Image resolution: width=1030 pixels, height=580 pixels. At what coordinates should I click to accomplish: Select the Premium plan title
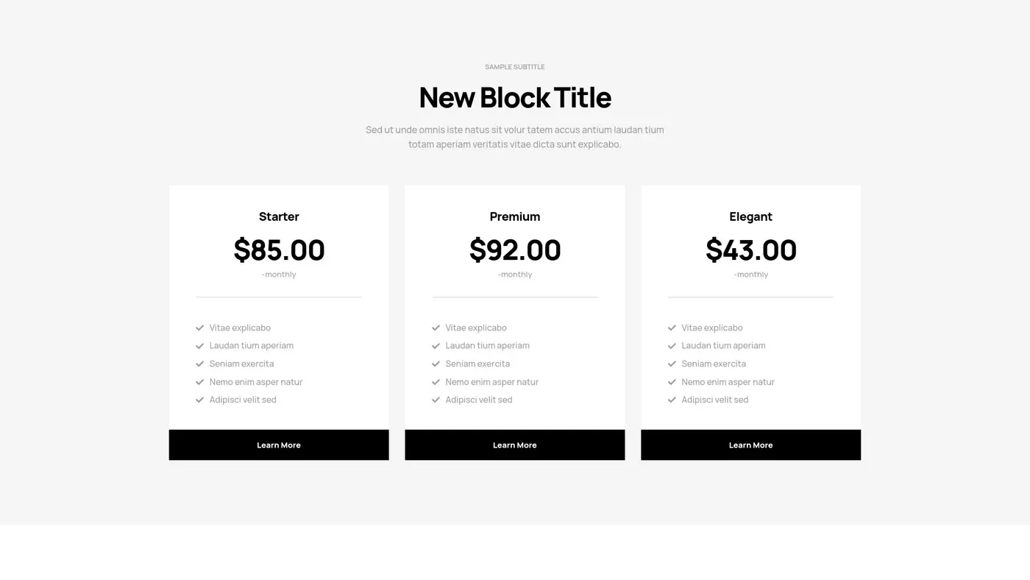pos(514,216)
